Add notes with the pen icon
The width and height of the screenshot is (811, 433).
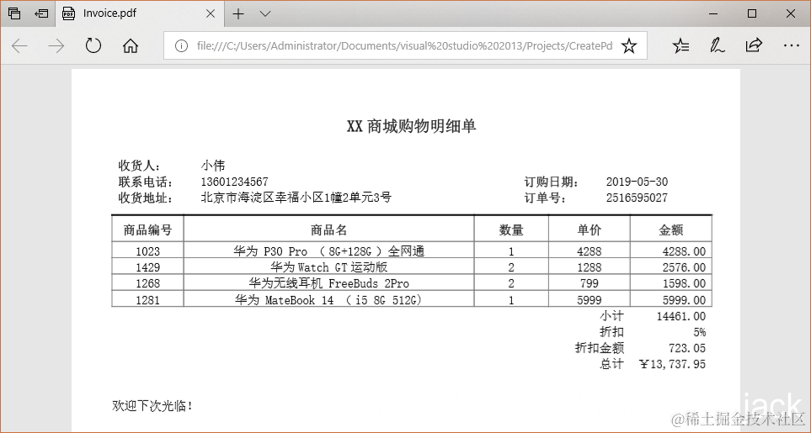pos(717,46)
